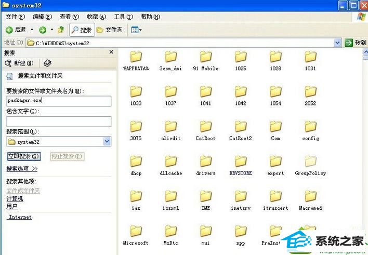Select the 1041 folder

pyautogui.click(x=206, y=96)
